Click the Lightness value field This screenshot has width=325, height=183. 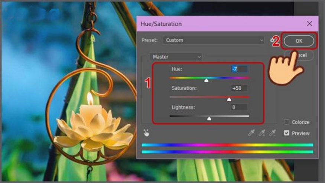coord(239,107)
